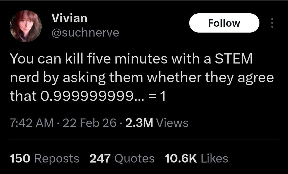Click the 247 quote count number
This screenshot has height=174, width=288.
click(x=100, y=158)
